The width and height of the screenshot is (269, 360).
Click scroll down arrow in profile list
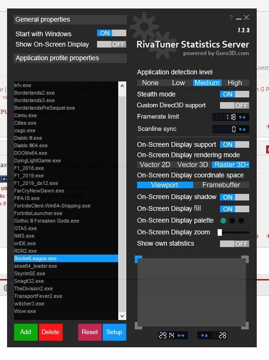[122, 316]
